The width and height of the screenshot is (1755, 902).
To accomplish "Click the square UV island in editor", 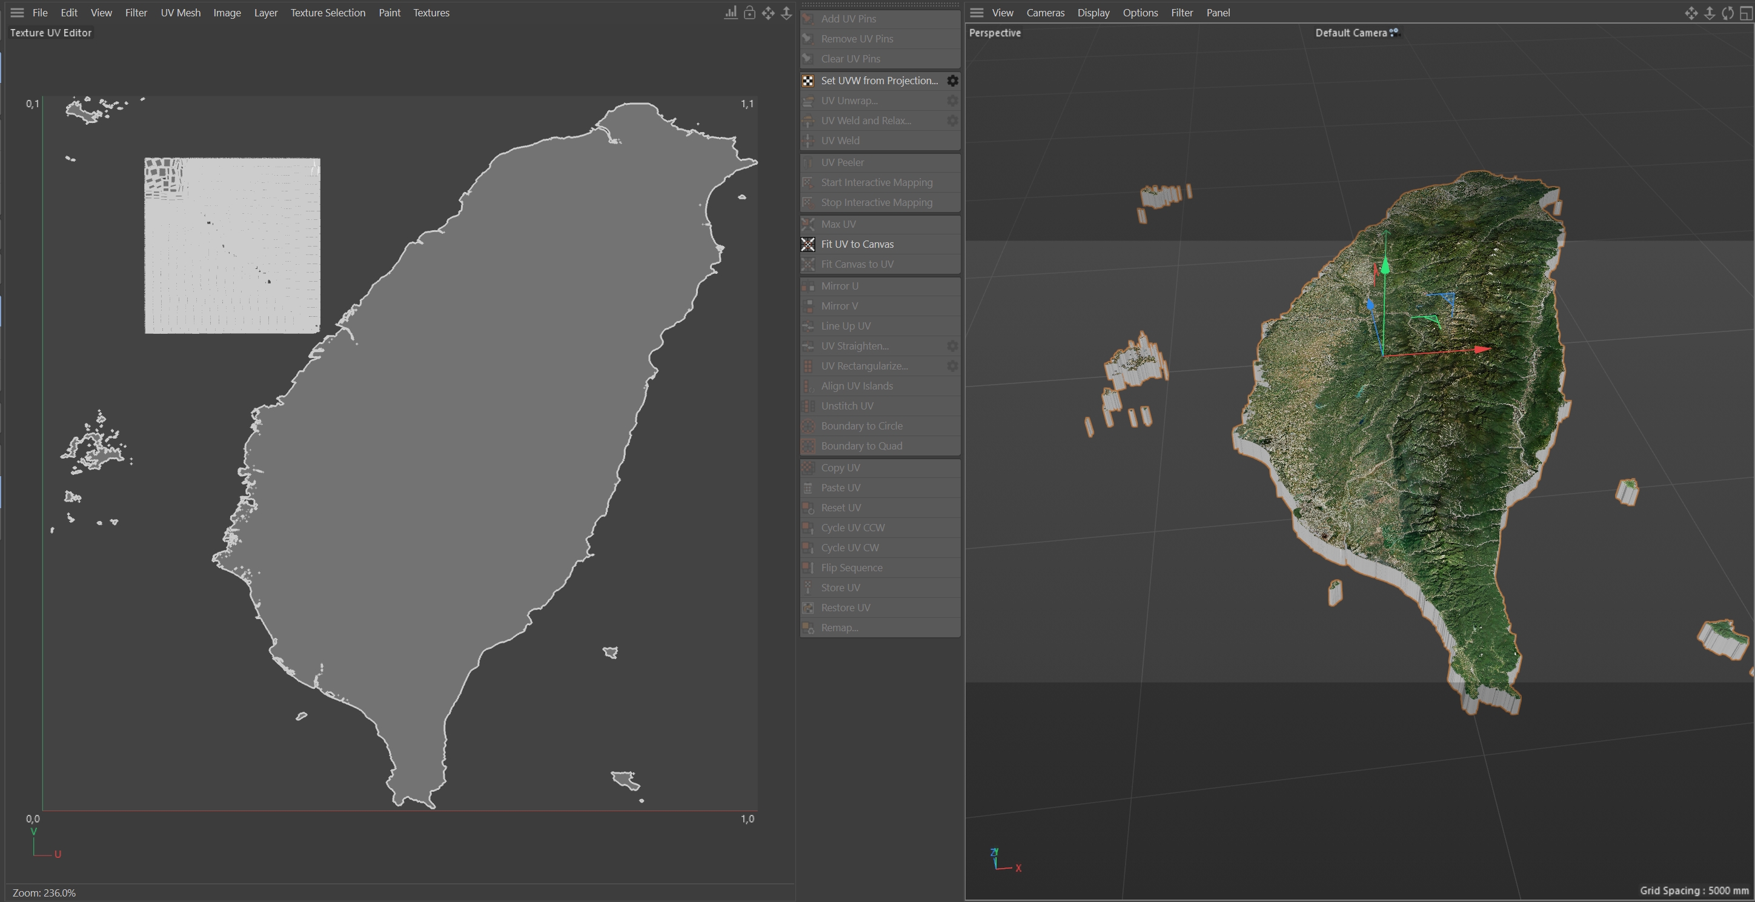I will click(x=232, y=246).
